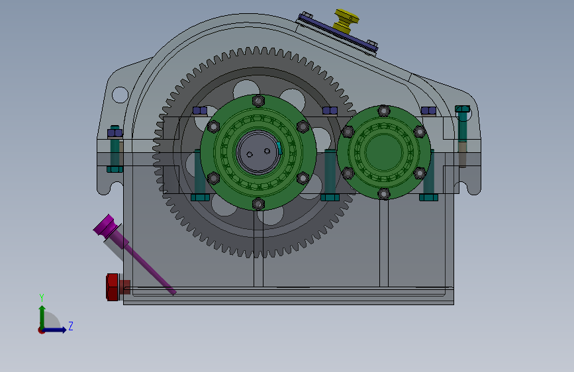Select the red origin ball of the triad
Screen dimensions: 574x372
[x=41, y=330]
